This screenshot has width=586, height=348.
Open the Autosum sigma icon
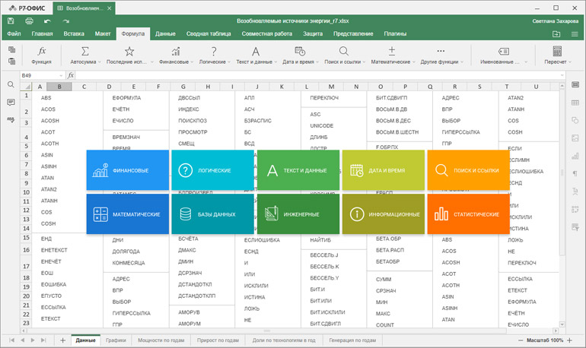pyautogui.click(x=84, y=52)
